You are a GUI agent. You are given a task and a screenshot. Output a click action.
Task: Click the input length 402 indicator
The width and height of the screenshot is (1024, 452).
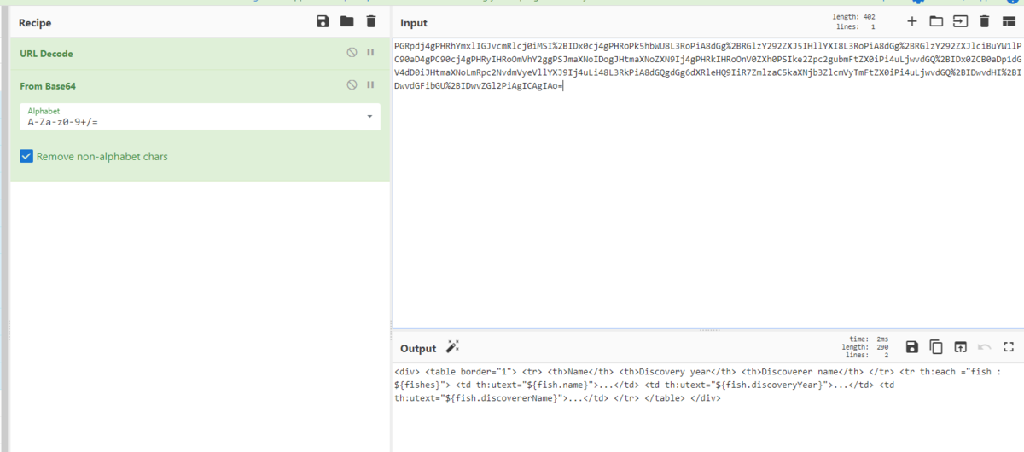pyautogui.click(x=856, y=16)
